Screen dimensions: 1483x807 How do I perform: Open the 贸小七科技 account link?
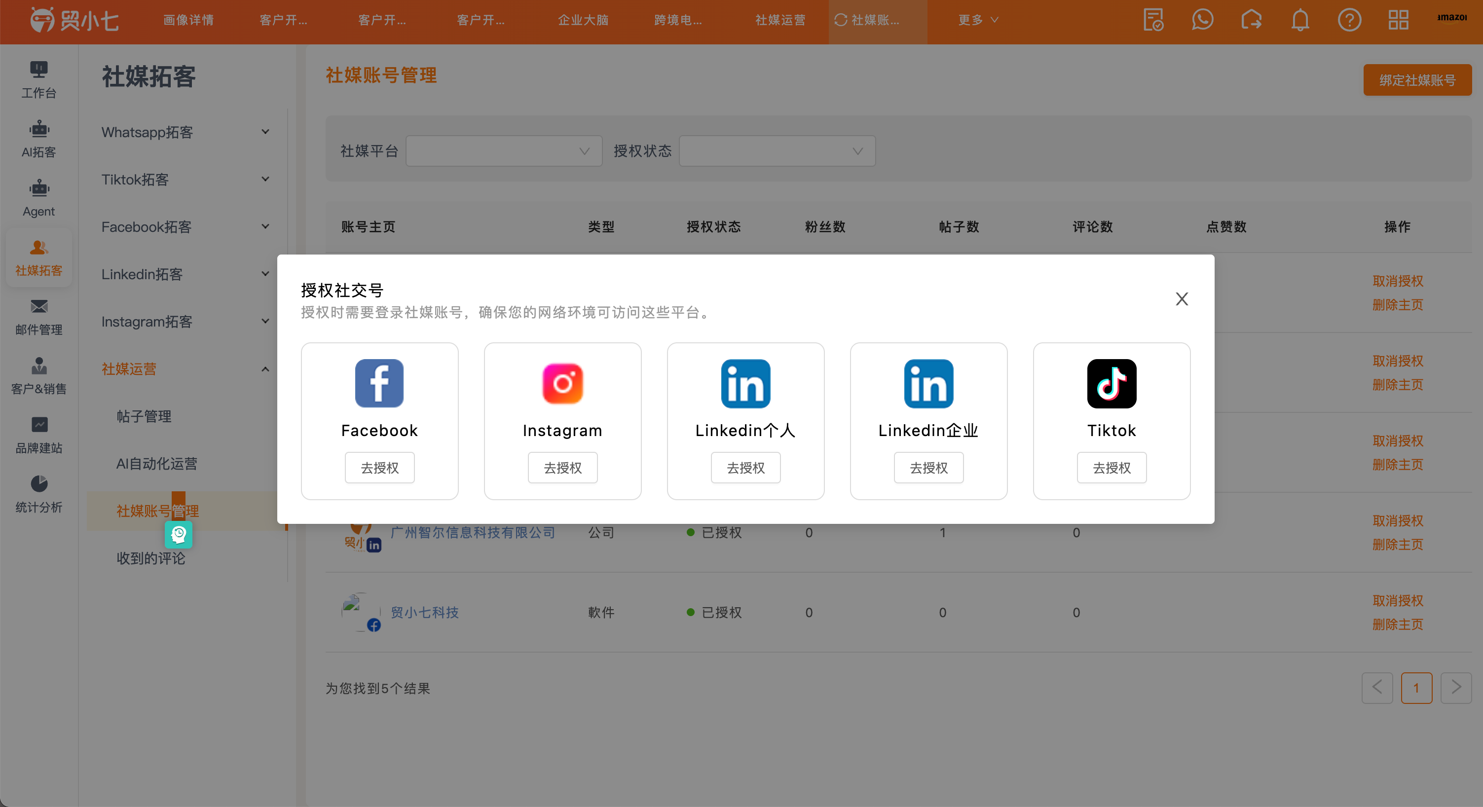tap(424, 613)
